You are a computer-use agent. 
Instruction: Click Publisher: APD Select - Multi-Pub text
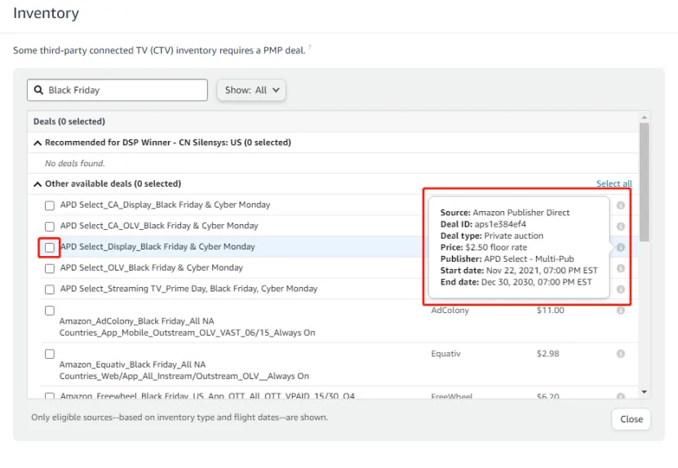pos(507,258)
